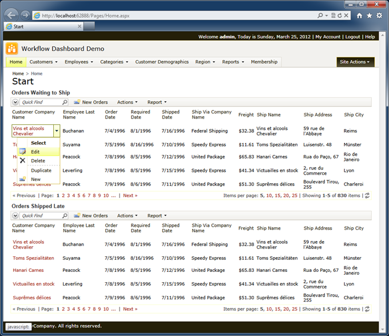389x336 pixels.
Task: Open the Favorites star icon
Action: pyautogui.click(x=370, y=15)
